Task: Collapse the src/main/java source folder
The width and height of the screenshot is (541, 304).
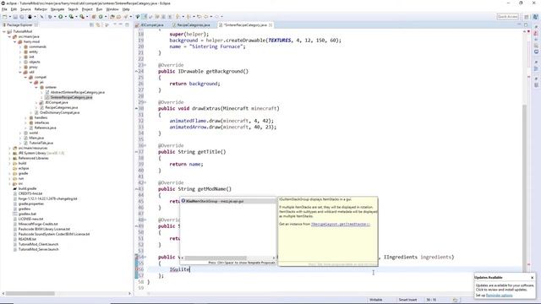Action: [x=9, y=36]
